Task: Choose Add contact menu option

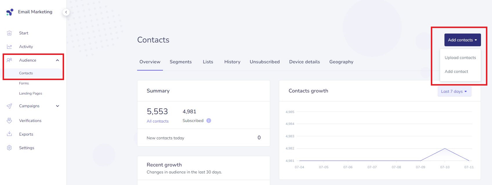Action: pyautogui.click(x=456, y=71)
